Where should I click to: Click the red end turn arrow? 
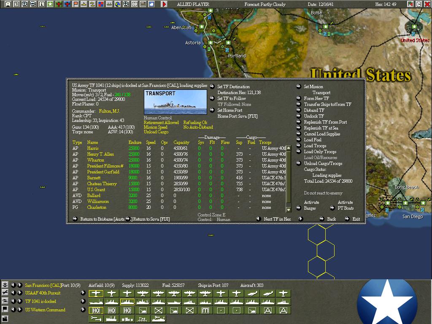pyautogui.click(x=164, y=4)
